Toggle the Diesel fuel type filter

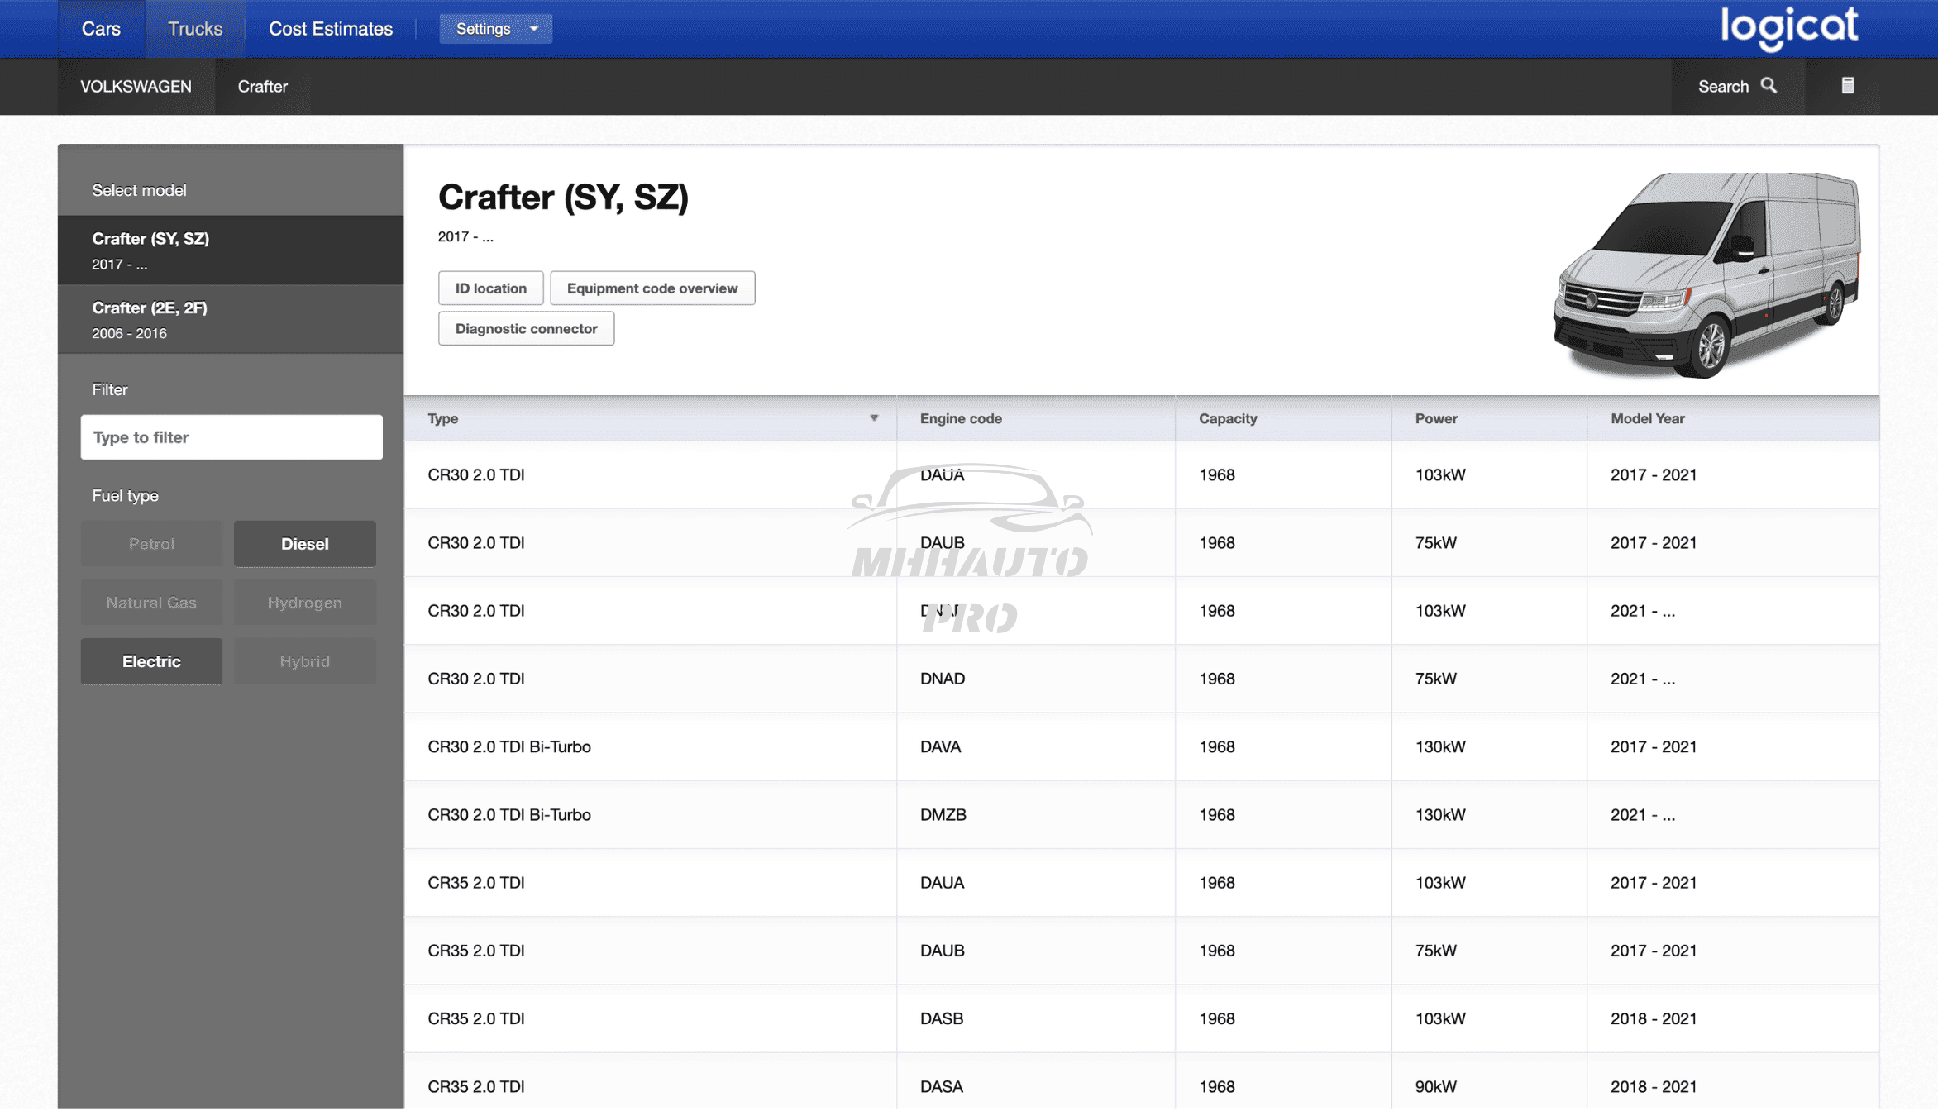click(x=304, y=544)
